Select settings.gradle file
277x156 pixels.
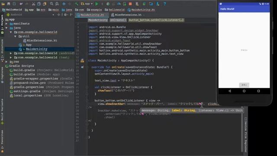coord(42,91)
